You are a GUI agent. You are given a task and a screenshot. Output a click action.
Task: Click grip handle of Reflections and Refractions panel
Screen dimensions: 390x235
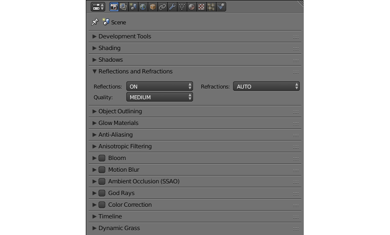coord(296,72)
